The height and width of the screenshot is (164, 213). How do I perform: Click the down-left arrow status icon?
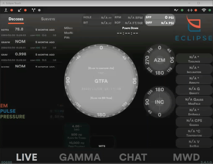point(20,10)
